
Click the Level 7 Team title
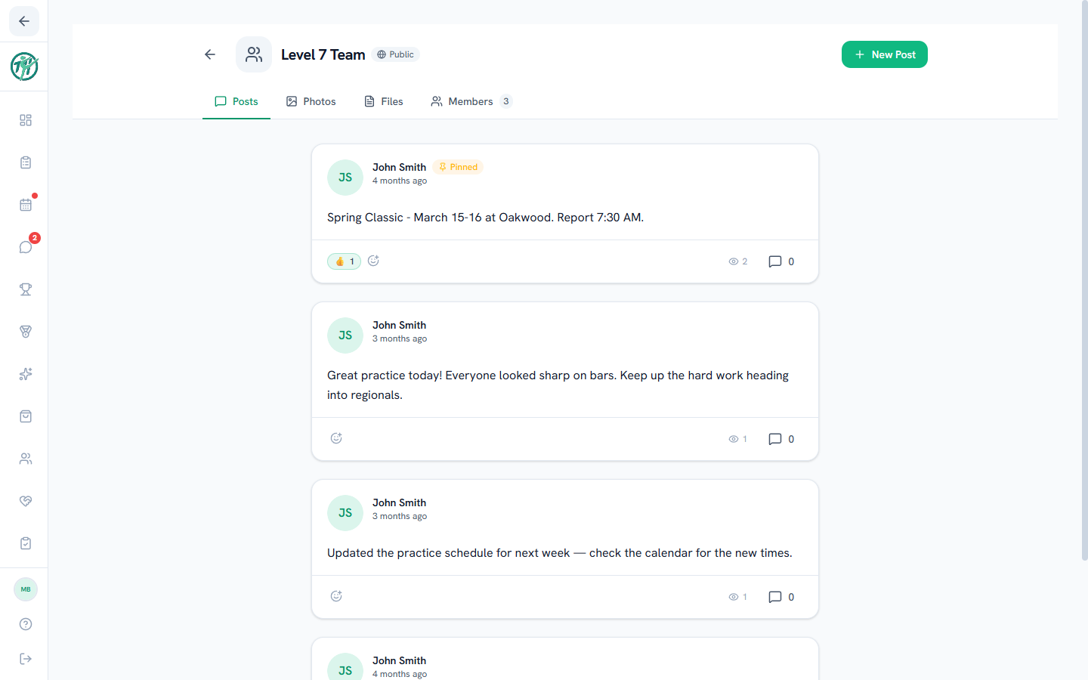click(323, 54)
